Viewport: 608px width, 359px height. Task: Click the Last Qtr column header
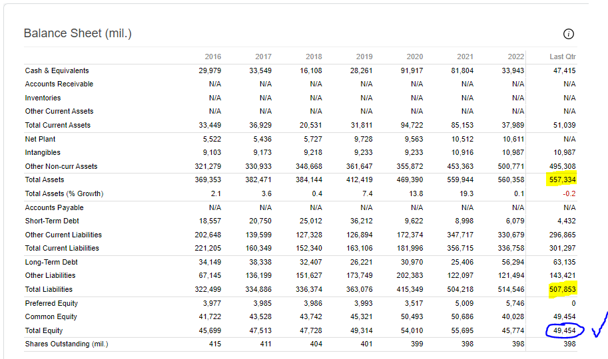(563, 57)
